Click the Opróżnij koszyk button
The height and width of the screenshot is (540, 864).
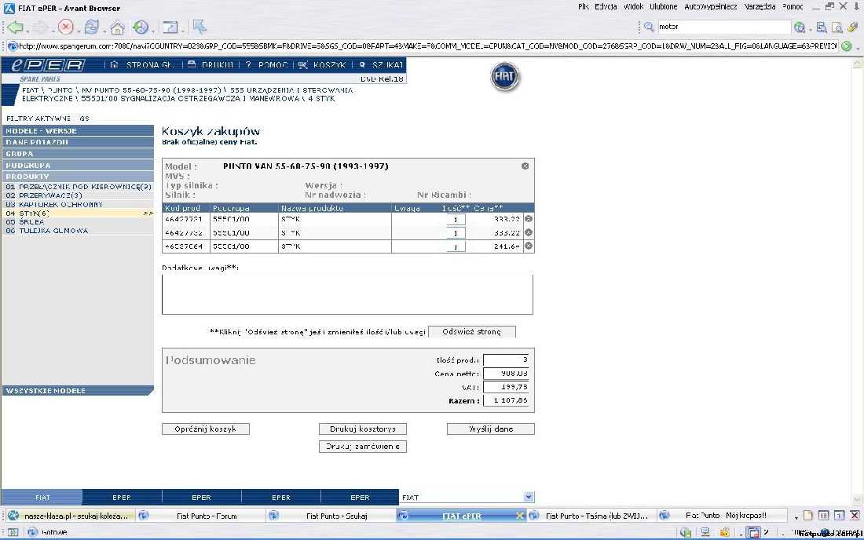coord(206,429)
